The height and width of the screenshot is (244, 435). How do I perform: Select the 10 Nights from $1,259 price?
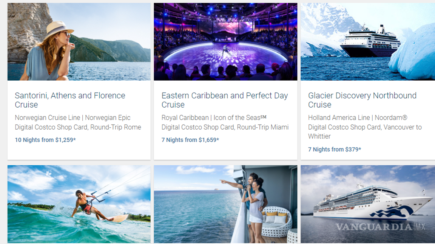pyautogui.click(x=45, y=140)
